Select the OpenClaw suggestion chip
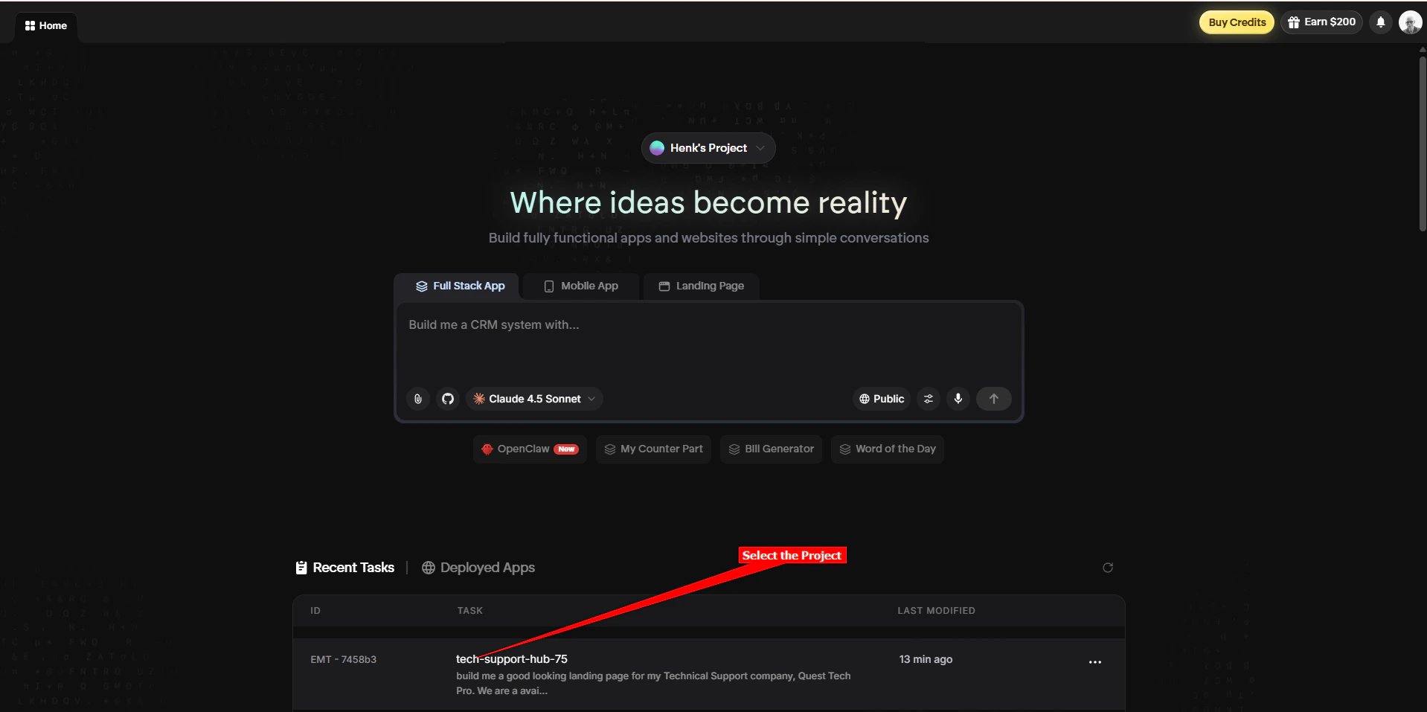1427x712 pixels. pos(530,449)
